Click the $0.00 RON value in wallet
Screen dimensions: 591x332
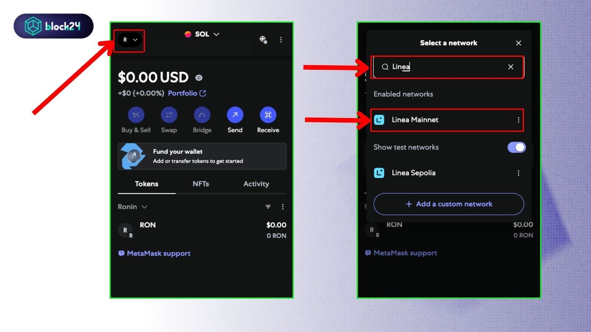pyautogui.click(x=276, y=225)
